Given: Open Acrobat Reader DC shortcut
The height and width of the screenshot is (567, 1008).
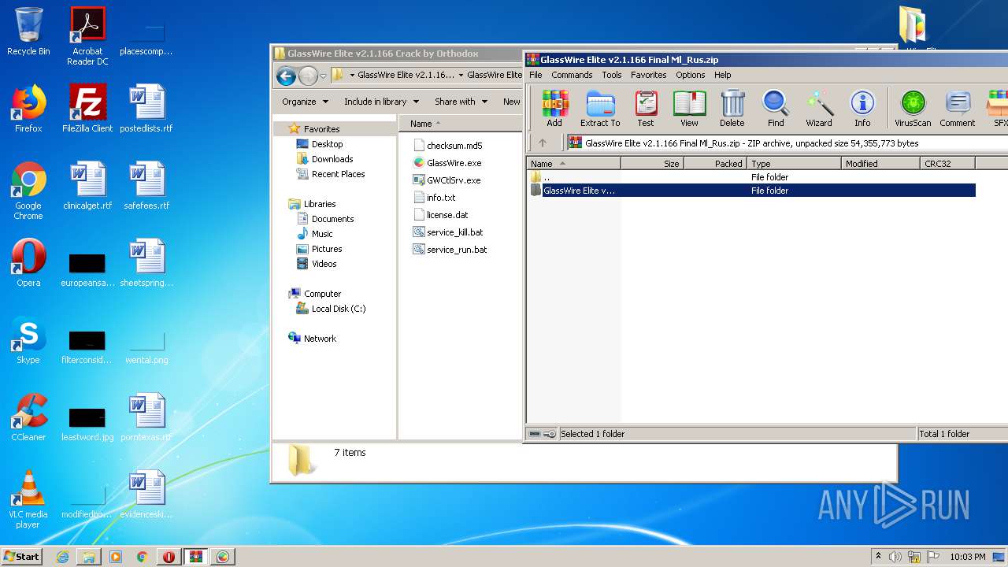Looking at the screenshot, I should (87, 36).
